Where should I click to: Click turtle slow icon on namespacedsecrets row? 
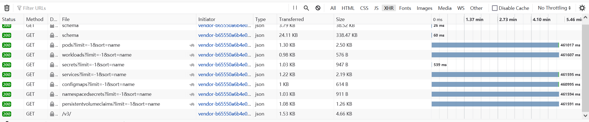192,94
